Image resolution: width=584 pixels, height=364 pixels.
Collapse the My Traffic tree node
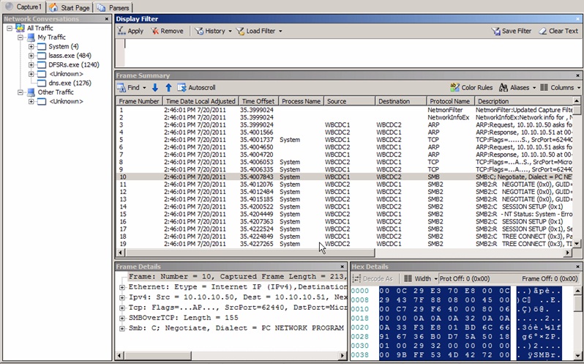(20, 37)
